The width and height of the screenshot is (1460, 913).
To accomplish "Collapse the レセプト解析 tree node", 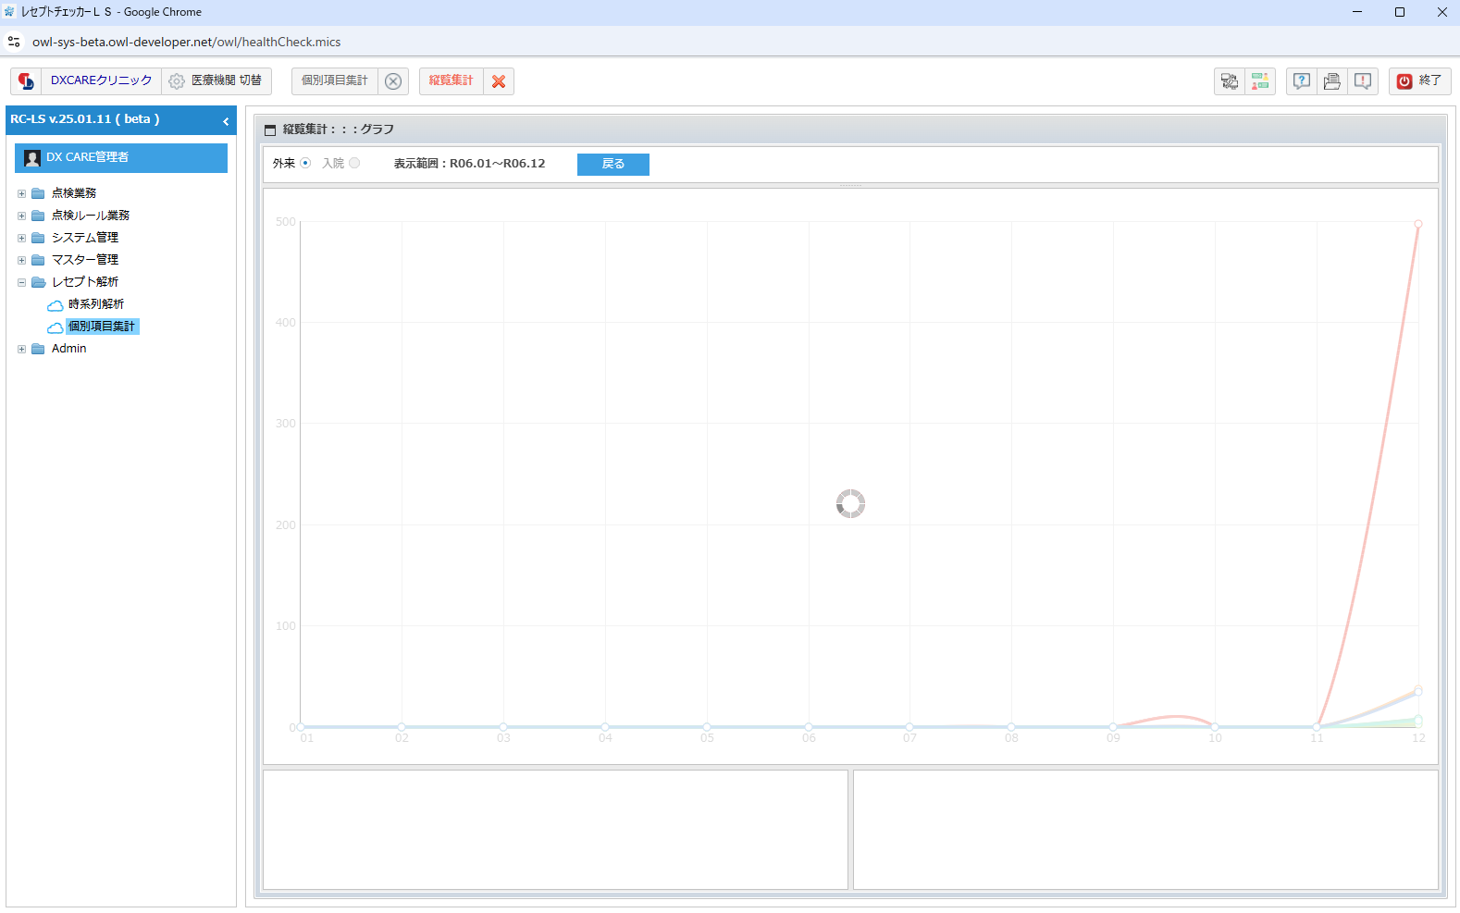I will coord(21,282).
